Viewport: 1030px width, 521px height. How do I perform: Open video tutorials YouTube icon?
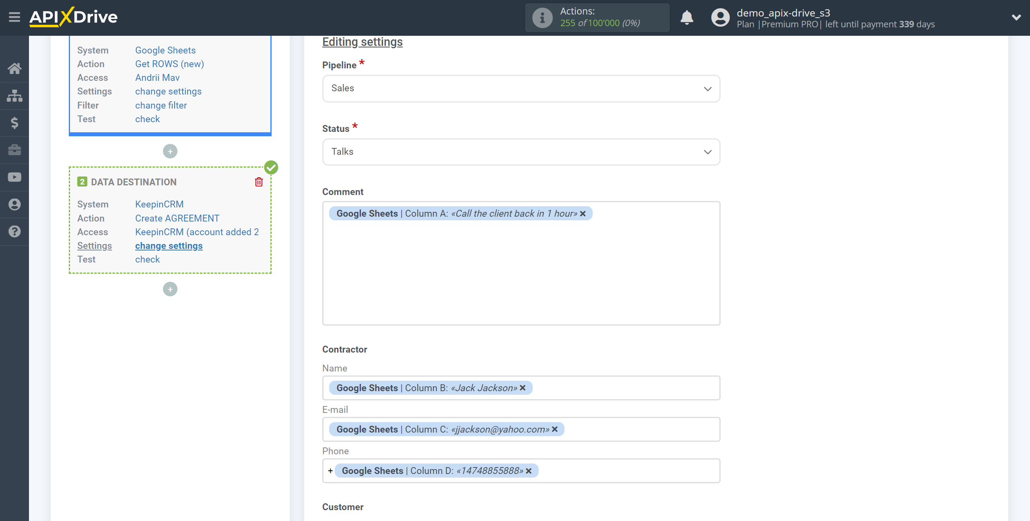pyautogui.click(x=14, y=177)
